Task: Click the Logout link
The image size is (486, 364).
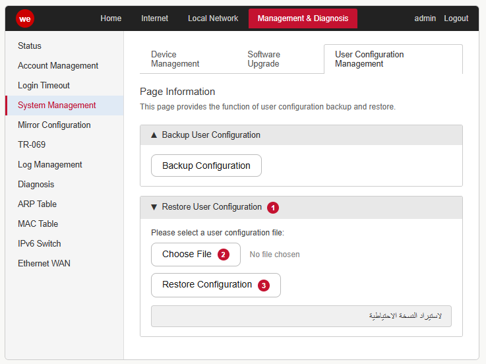Action: (456, 18)
